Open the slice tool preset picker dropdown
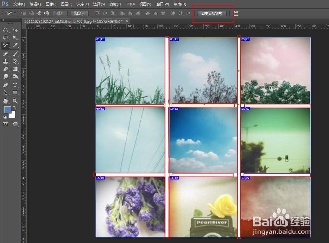 point(15,13)
